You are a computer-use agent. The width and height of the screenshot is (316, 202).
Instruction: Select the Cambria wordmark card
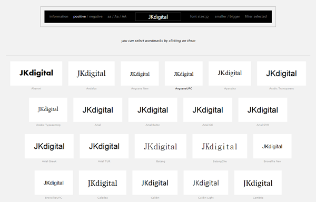click(x=258, y=183)
